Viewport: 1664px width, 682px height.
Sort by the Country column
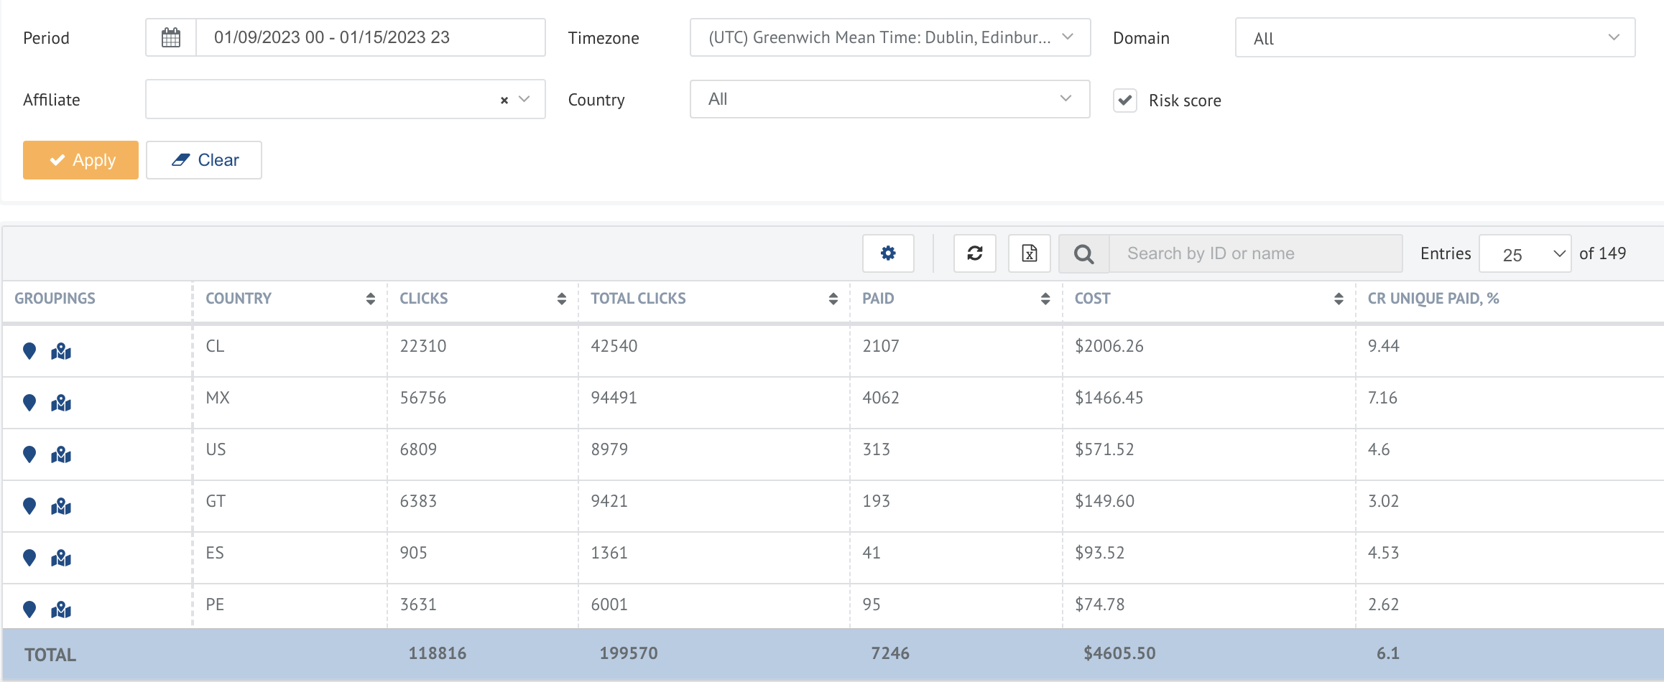pyautogui.click(x=370, y=299)
